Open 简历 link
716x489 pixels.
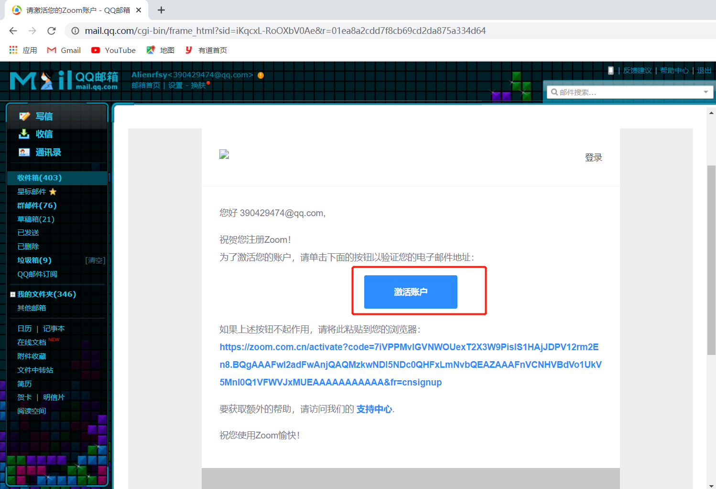click(x=24, y=384)
